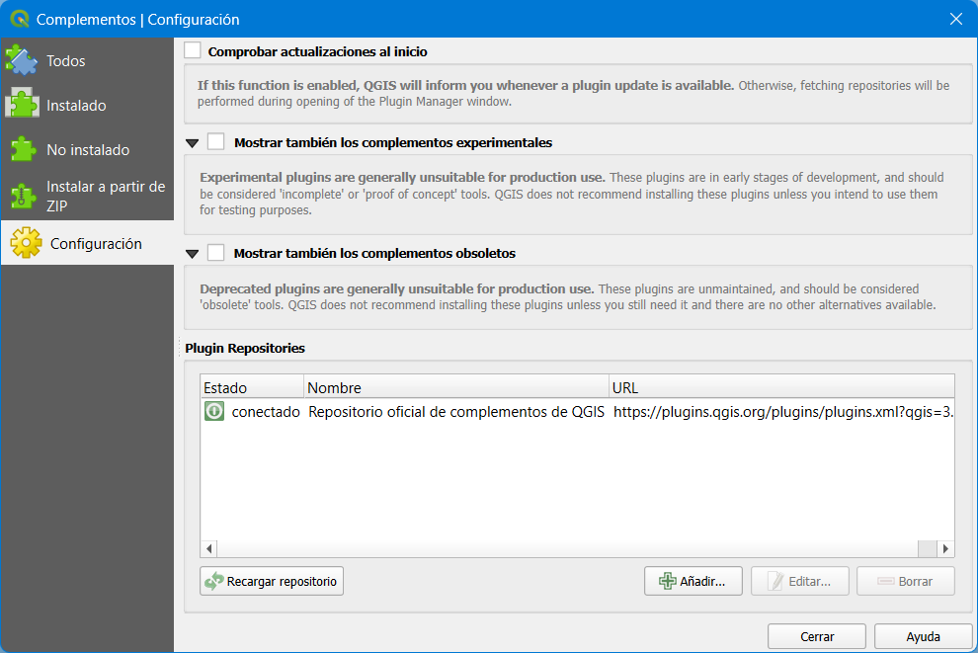This screenshot has width=978, height=653.
Task: Select the No instalado tab
Action: pyautogui.click(x=87, y=150)
